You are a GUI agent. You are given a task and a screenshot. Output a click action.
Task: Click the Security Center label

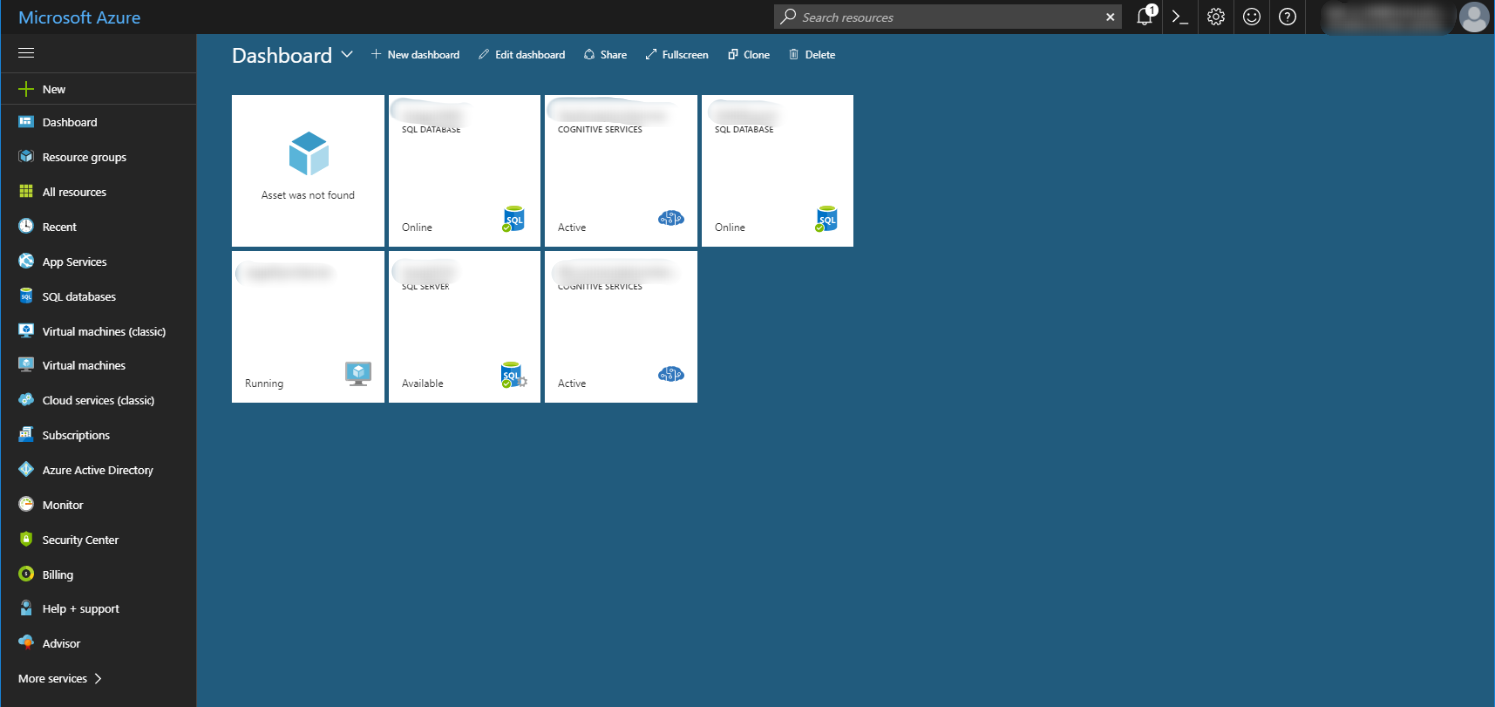[80, 540]
